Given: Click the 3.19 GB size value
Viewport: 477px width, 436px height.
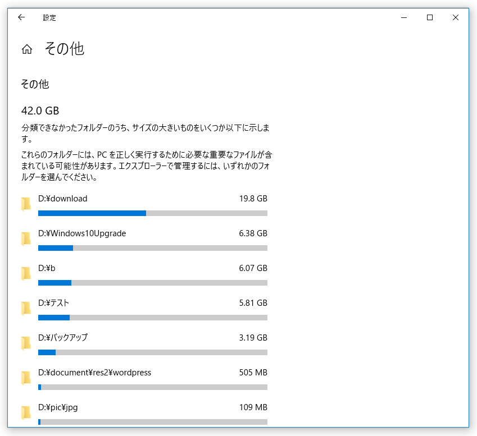Looking at the screenshot, I should point(253,338).
